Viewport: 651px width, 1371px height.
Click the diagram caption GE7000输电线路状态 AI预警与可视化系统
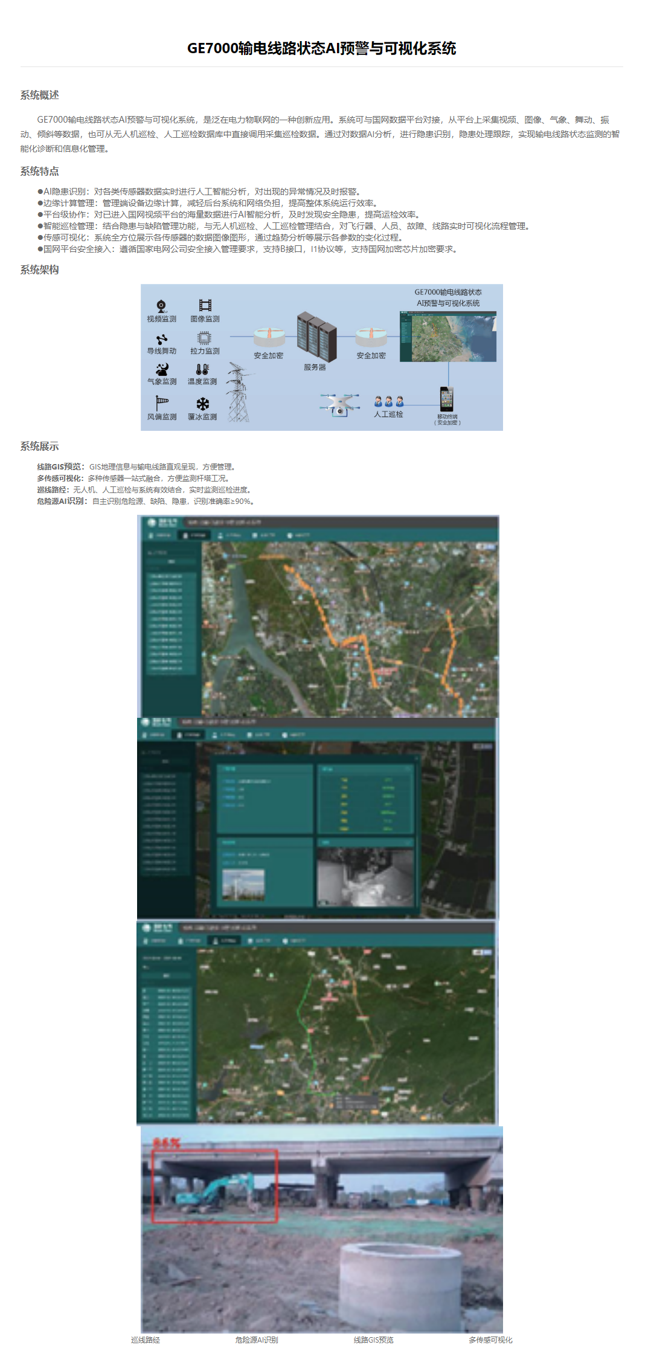coord(448,298)
